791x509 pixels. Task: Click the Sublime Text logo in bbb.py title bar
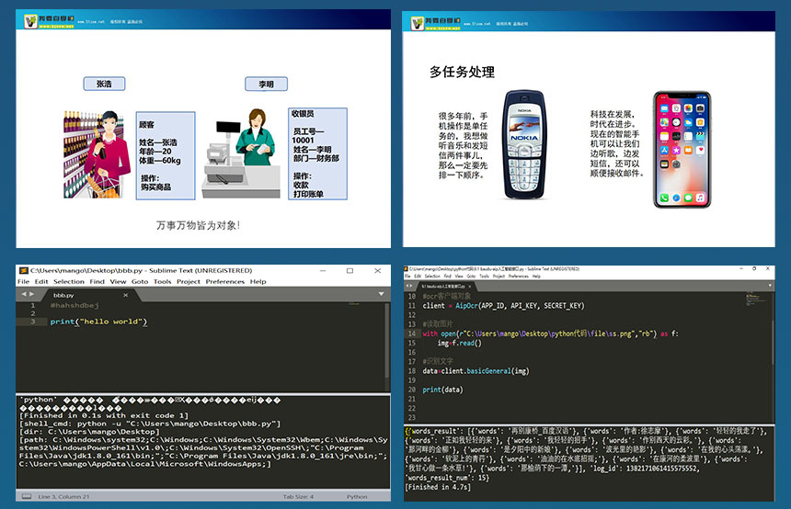coord(24,271)
